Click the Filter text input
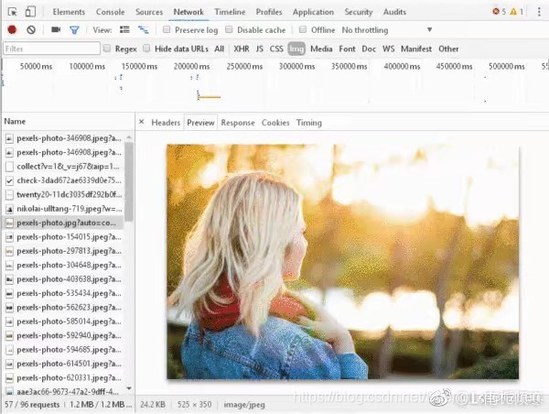Viewport: 549px width, 414px height. 51,49
